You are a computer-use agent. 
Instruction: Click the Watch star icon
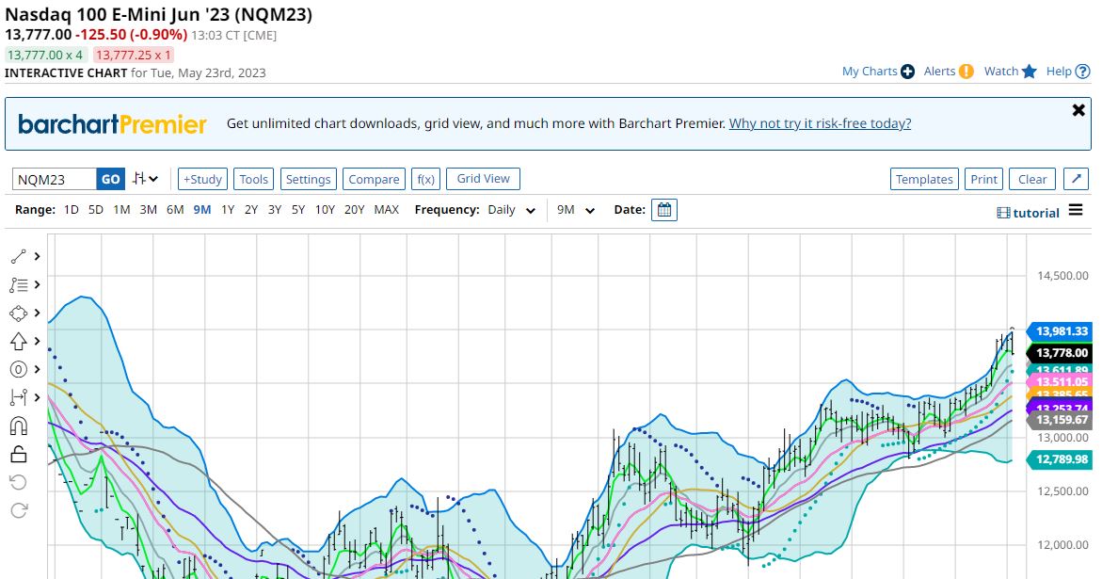(x=1030, y=71)
